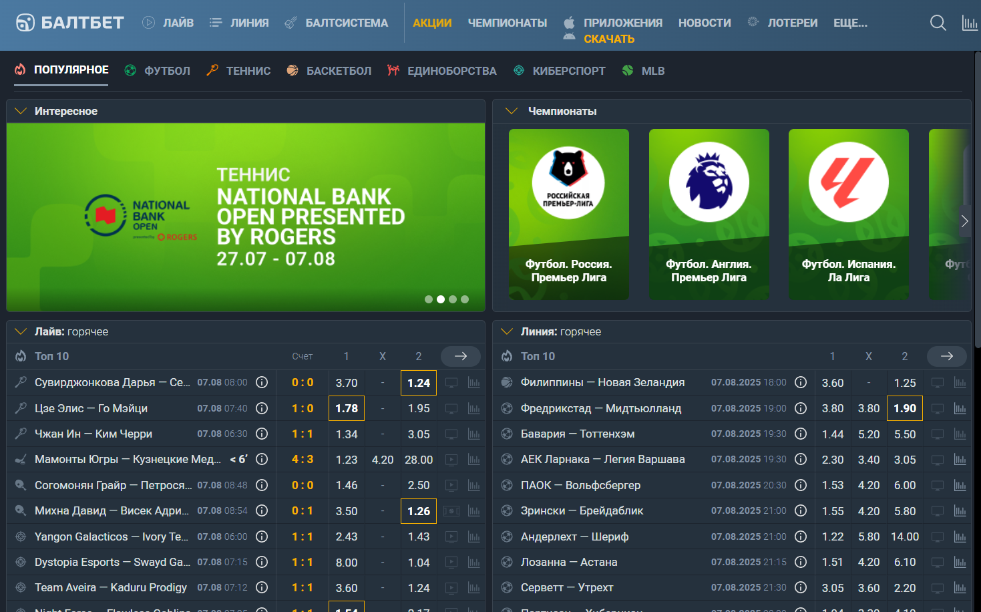This screenshot has width=981, height=612.
Task: Open stats chart for Серветт — Утрехт
Action: click(x=960, y=588)
